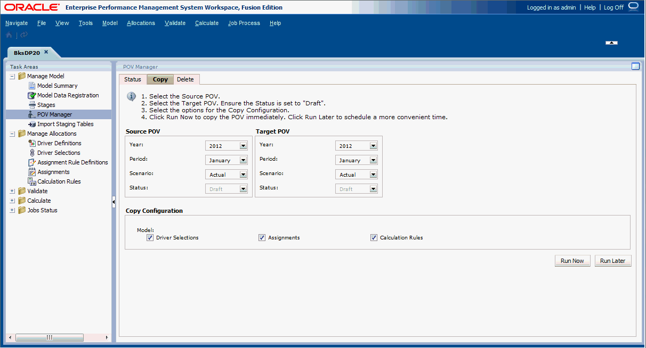The height and width of the screenshot is (348, 646).
Task: Toggle the Driver Selections checkbox
Action: (150, 238)
